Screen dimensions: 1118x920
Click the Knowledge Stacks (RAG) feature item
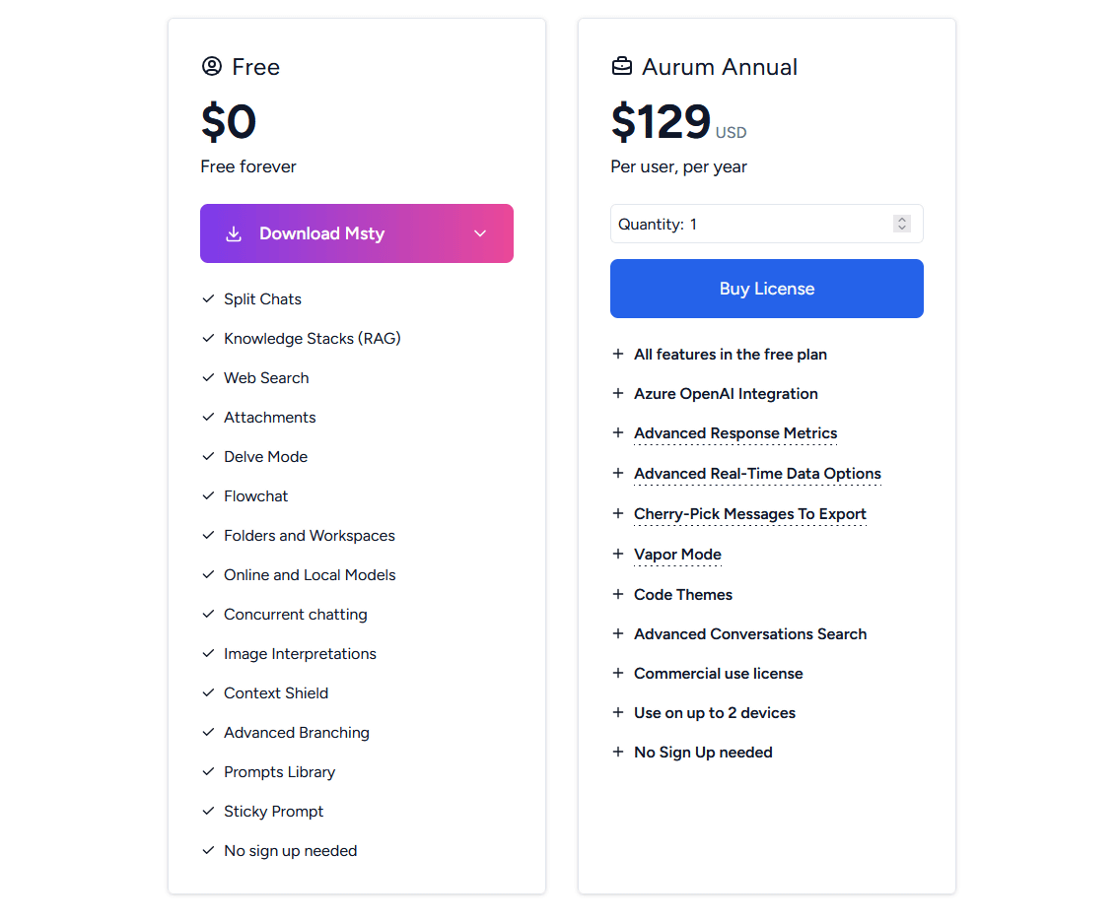point(313,339)
